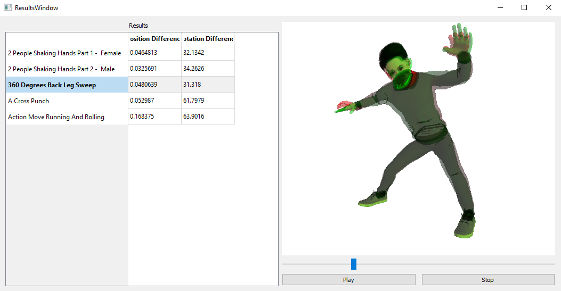Pick '2 People Shaking Hands Part 2 - Male'
The height and width of the screenshot is (291, 561).
(x=67, y=69)
